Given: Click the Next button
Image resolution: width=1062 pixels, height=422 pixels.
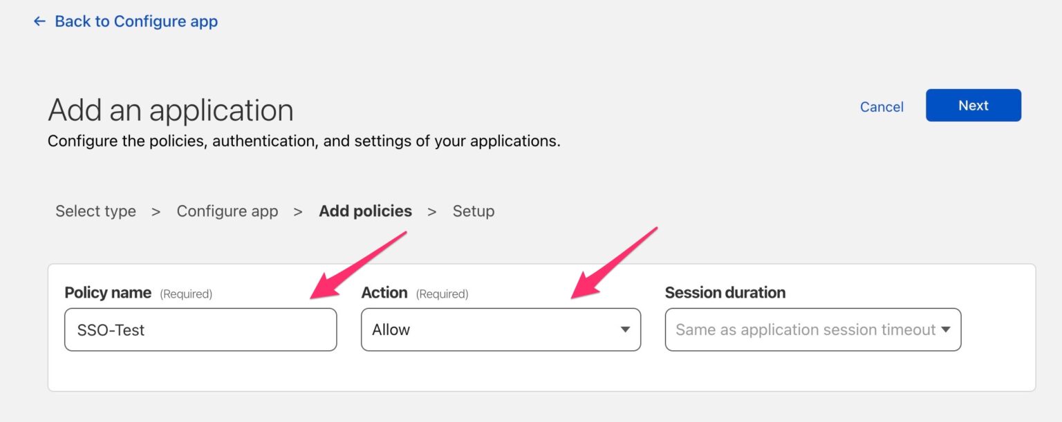Looking at the screenshot, I should tap(973, 105).
